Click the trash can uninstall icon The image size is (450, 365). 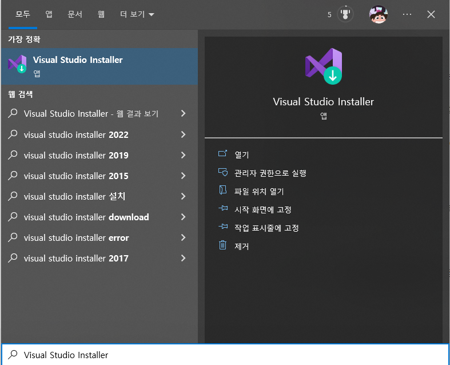pos(222,245)
